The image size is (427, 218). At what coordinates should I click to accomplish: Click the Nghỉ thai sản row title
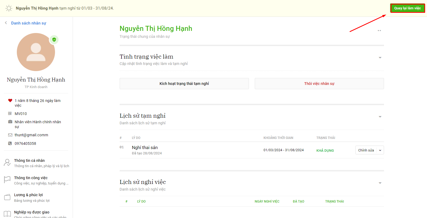[x=145, y=147]
